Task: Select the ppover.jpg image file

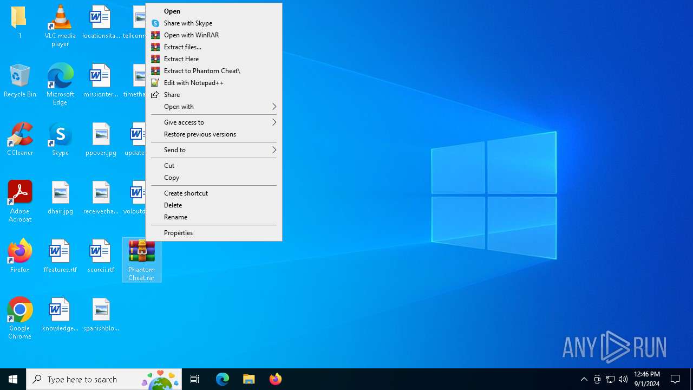Action: pos(101,139)
